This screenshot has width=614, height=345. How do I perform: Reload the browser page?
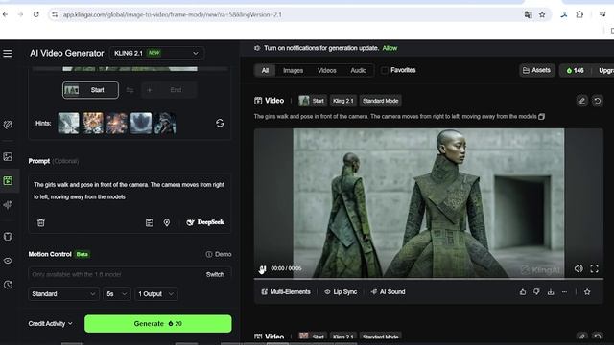point(36,14)
